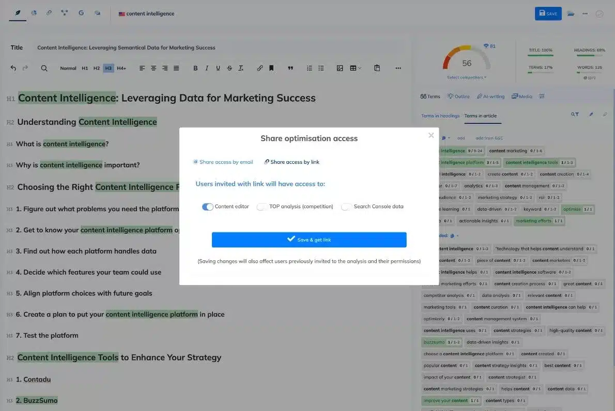Click the TERMS: 17% progress bar

pos(541,72)
